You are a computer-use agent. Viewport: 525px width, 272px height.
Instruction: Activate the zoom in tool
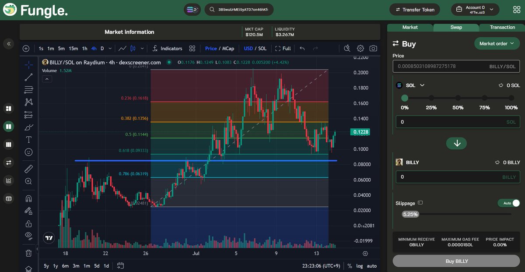click(x=28, y=181)
